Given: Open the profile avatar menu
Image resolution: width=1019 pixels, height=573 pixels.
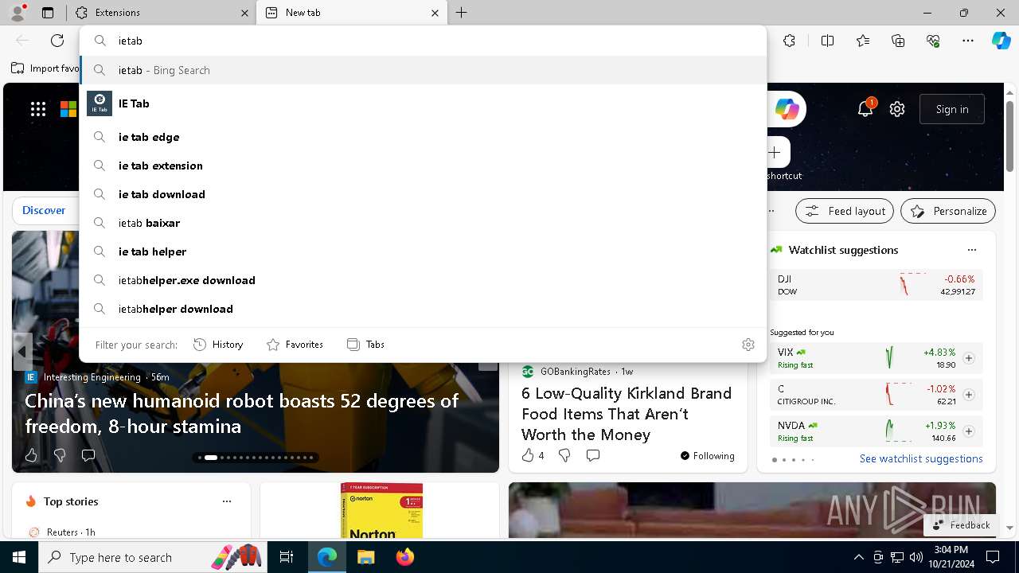Looking at the screenshot, I should 17,13.
